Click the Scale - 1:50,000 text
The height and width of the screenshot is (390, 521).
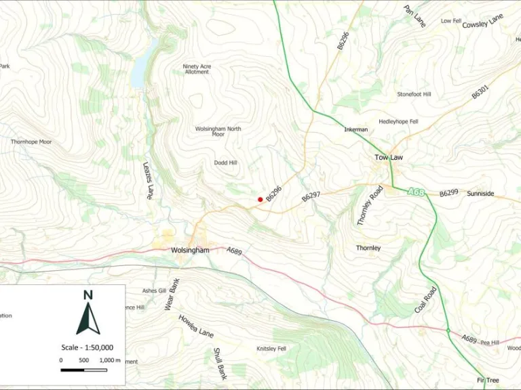pos(88,347)
